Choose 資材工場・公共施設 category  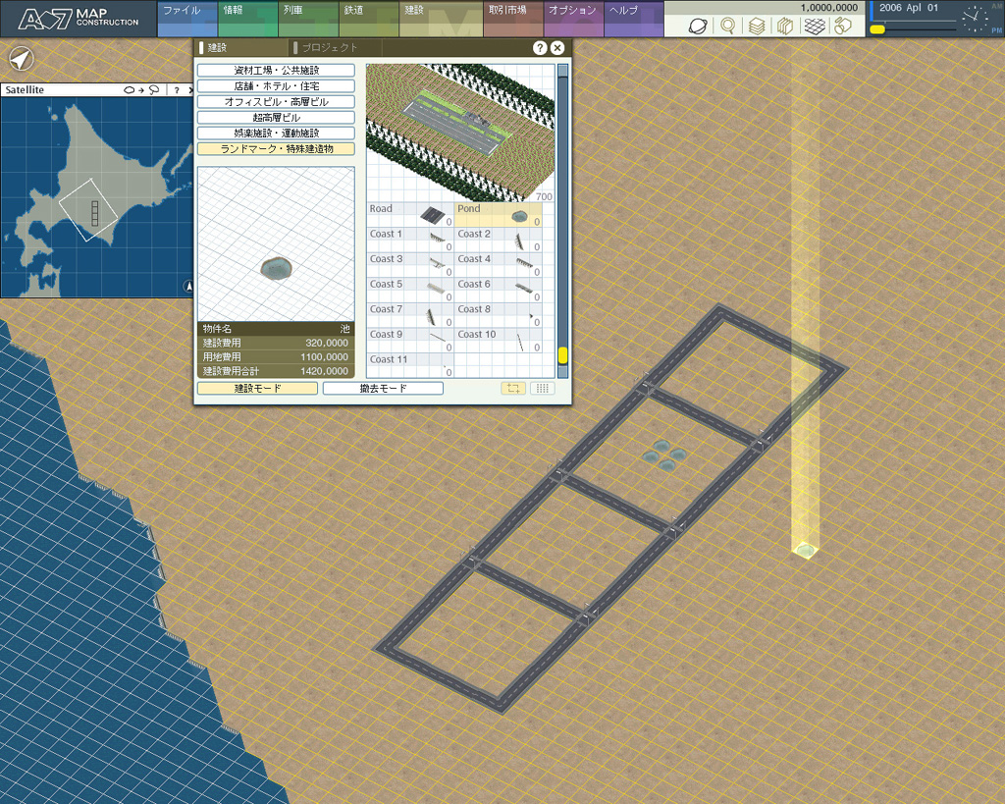point(276,71)
